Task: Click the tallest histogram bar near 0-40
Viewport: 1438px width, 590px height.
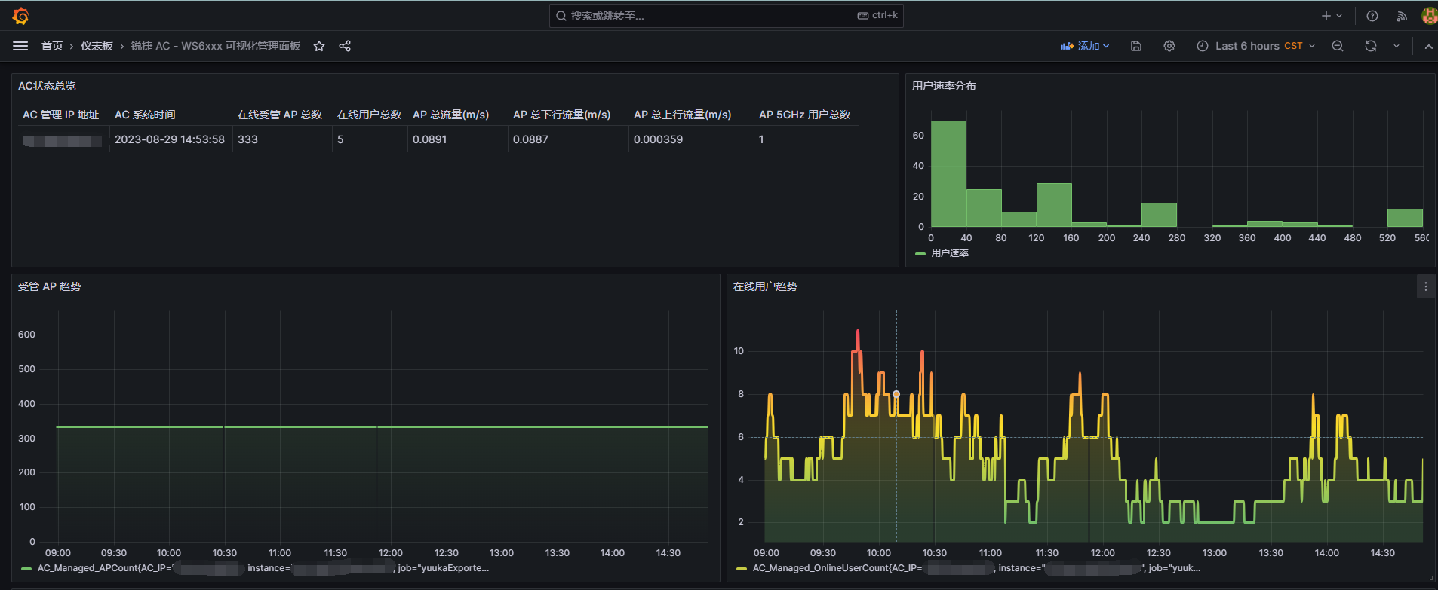Action: (948, 173)
